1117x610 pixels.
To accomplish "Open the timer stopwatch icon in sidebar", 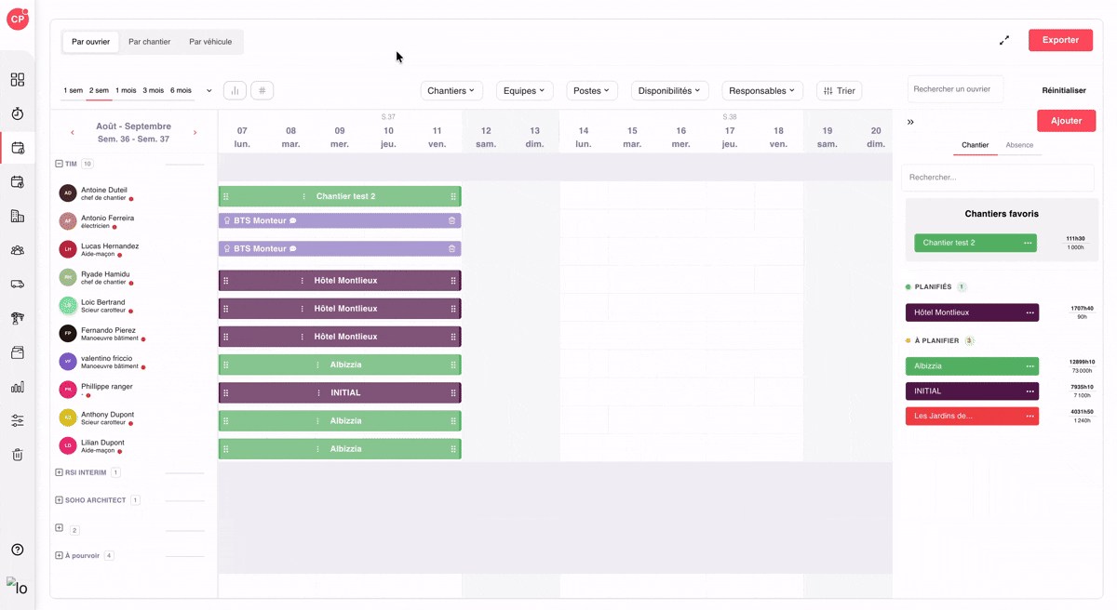I will (18, 113).
